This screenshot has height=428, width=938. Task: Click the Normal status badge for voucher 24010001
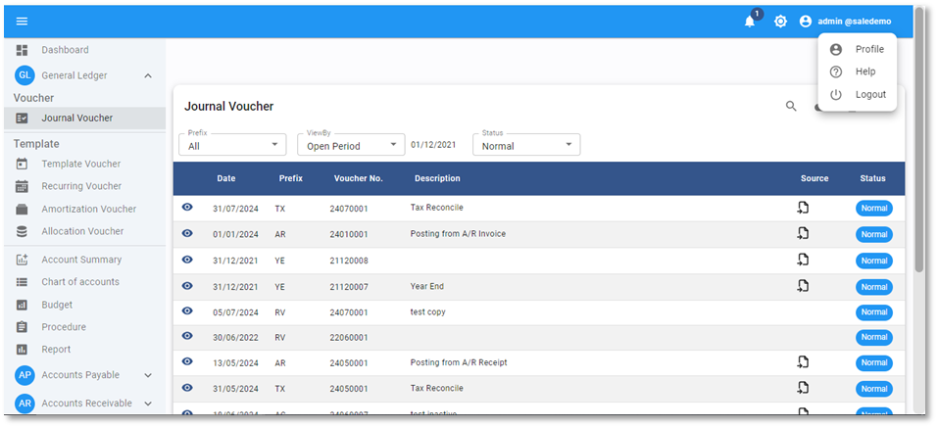pos(873,235)
